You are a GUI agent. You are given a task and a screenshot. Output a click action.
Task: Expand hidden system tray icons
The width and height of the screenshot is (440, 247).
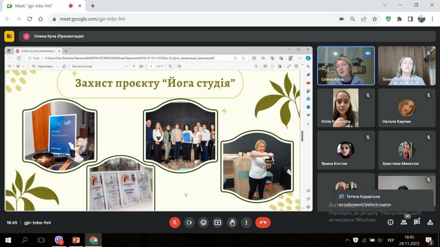coord(347,240)
